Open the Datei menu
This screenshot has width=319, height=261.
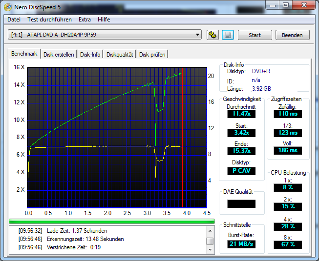[x=14, y=20]
